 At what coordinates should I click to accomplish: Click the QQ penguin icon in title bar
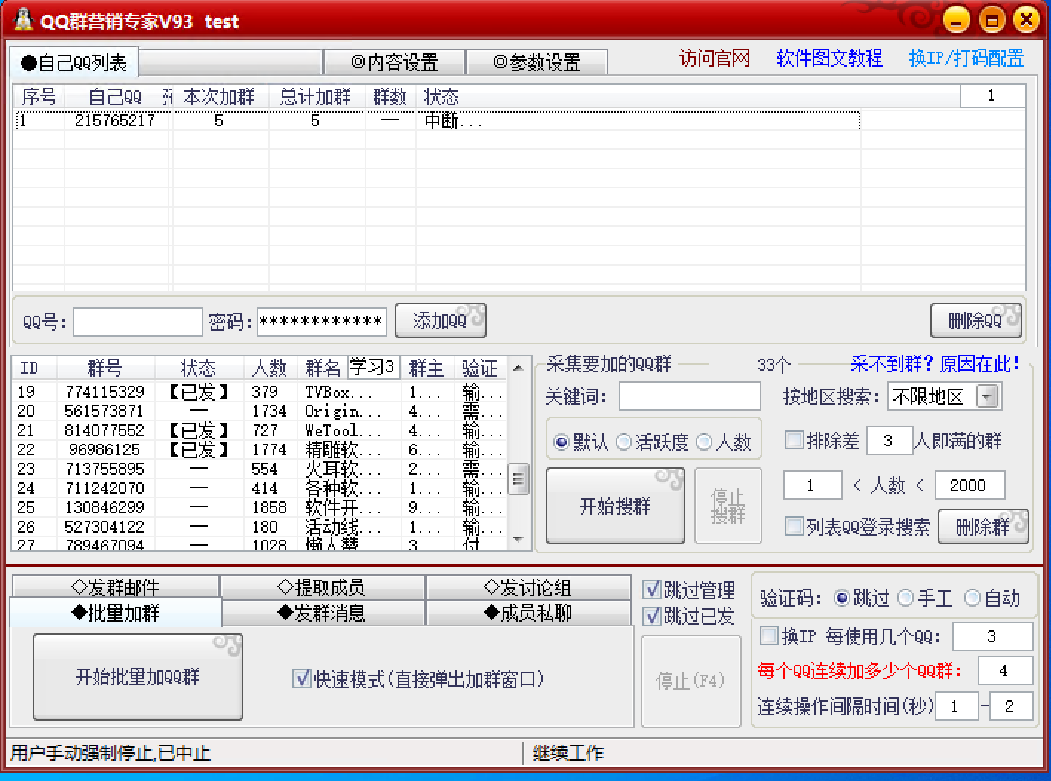click(22, 20)
